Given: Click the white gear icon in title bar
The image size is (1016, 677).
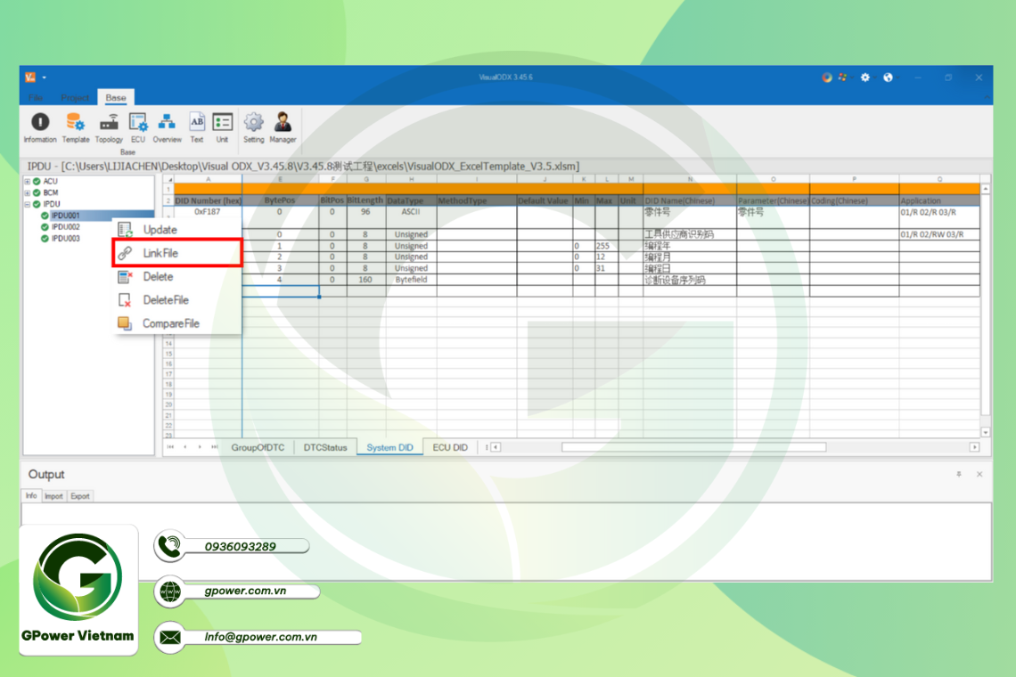Looking at the screenshot, I should coord(865,77).
